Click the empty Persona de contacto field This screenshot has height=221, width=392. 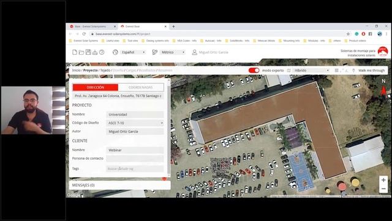[135, 158]
